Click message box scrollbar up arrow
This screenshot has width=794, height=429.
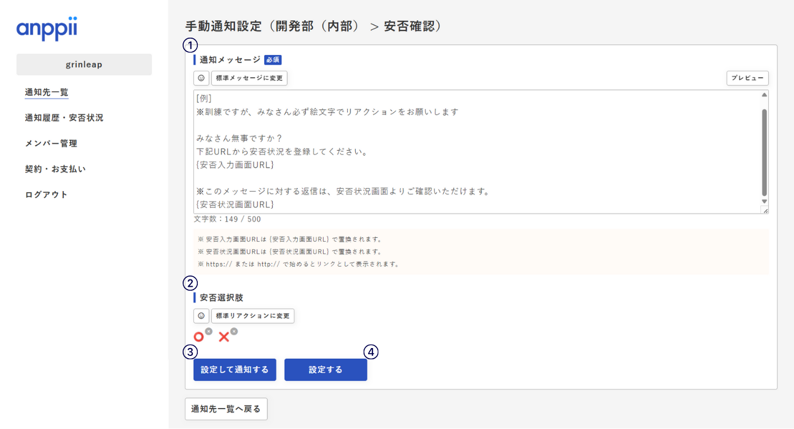point(764,95)
